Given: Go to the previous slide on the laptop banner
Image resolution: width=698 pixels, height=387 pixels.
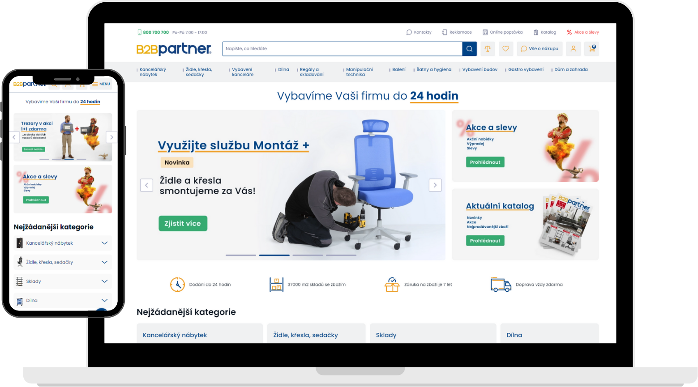Looking at the screenshot, I should pyautogui.click(x=146, y=185).
